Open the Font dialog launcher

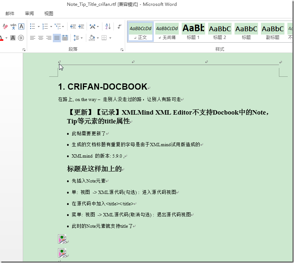24,50
